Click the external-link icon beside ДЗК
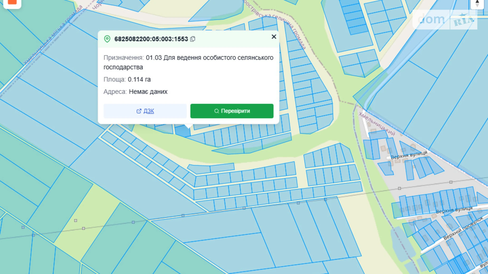Viewport: 488px width, 274px height. pos(139,111)
